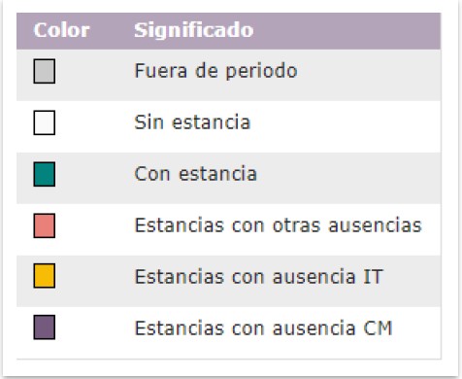The height and width of the screenshot is (379, 462).
Task: Click the 'Color' column header
Action: pos(62,30)
